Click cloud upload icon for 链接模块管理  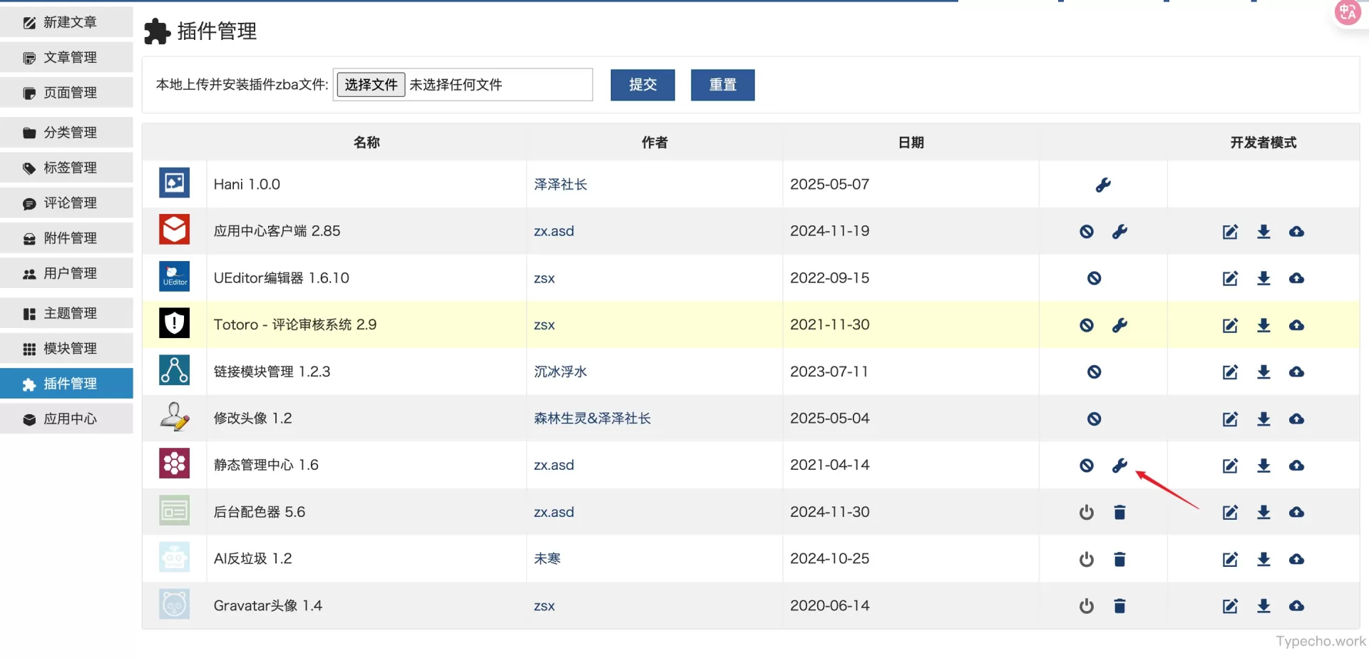point(1297,372)
